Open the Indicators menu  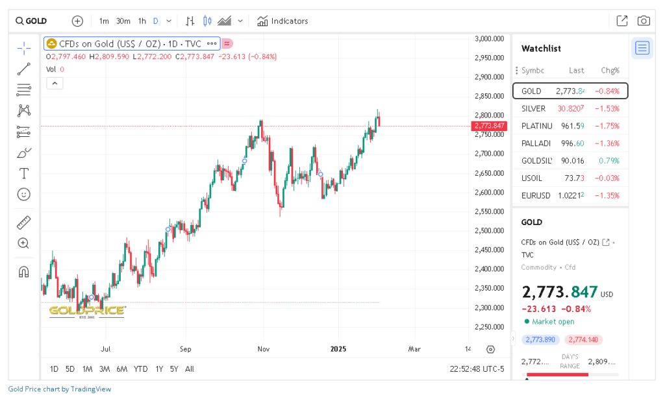282,21
